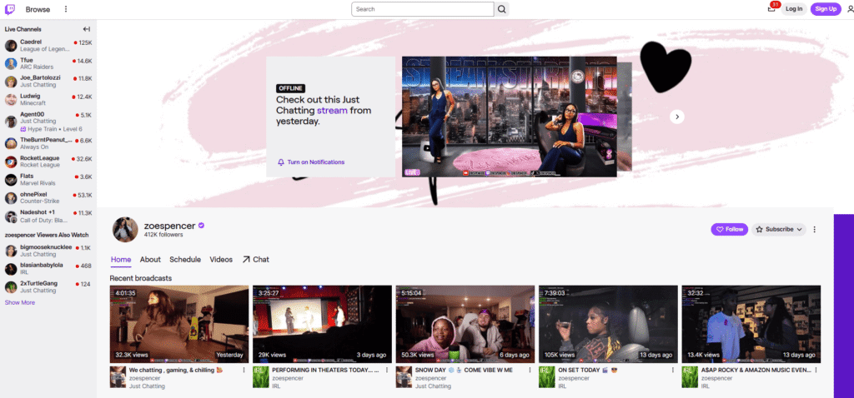Viewport: 854px width, 398px height.
Task: Open the notifications inbox icon
Action: (771, 8)
